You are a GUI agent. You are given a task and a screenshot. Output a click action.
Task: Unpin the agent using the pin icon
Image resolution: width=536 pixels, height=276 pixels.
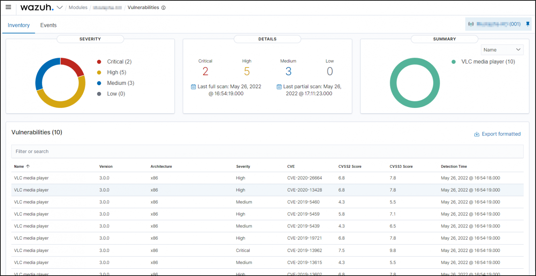click(528, 24)
